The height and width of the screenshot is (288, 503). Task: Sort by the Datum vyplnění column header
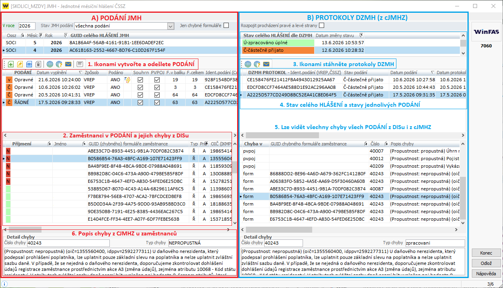[59, 72]
